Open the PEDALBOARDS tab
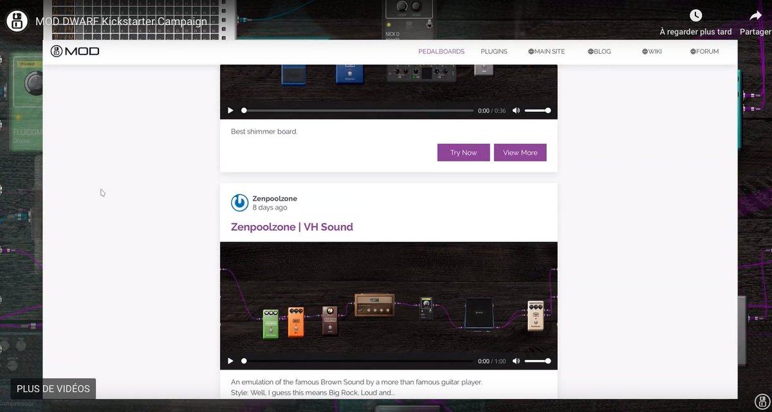The image size is (772, 412). click(x=441, y=51)
